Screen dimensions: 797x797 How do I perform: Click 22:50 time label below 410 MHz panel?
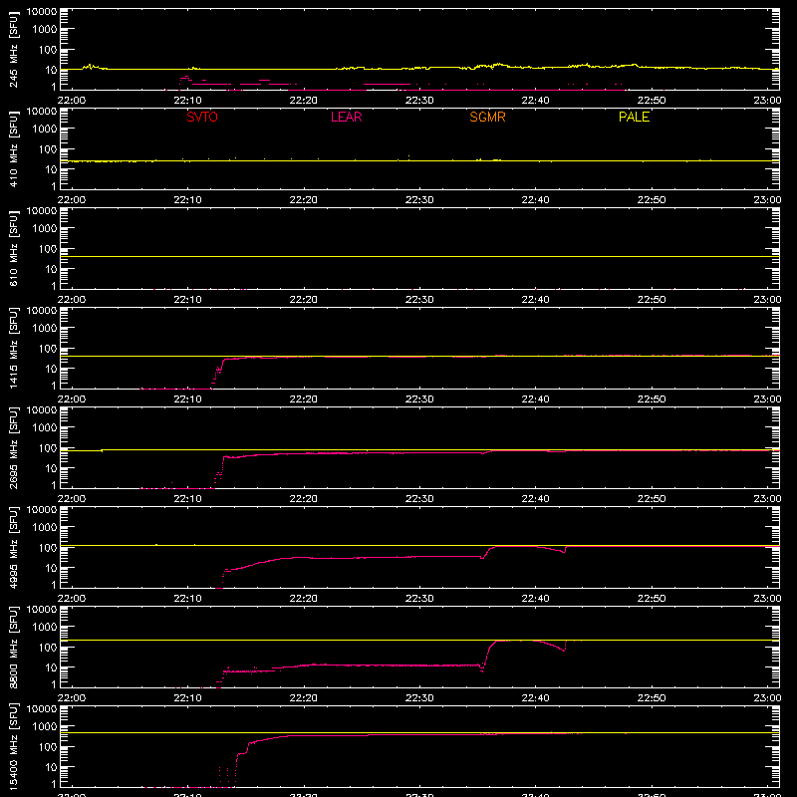pyautogui.click(x=652, y=200)
